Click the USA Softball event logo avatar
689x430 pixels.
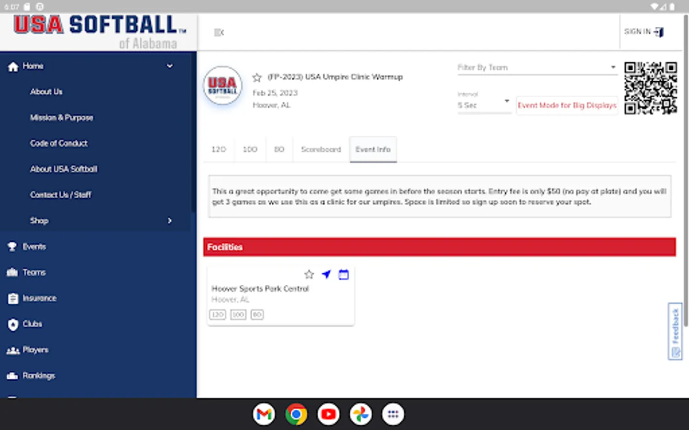pos(222,86)
